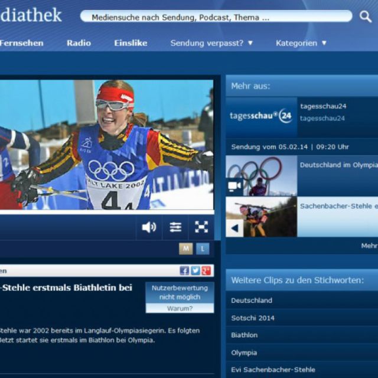Click the search magnifier icon

pyautogui.click(x=366, y=17)
